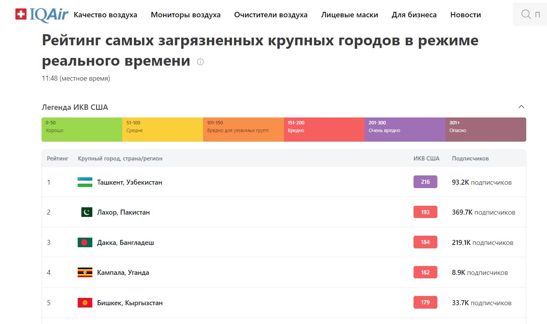Image resolution: width=547 pixels, height=324 pixels.
Task: Open Дакка, Бангладеш city link
Action: 125,243
